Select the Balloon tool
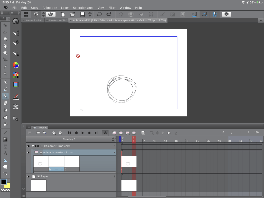264x198 pixels. [5, 167]
